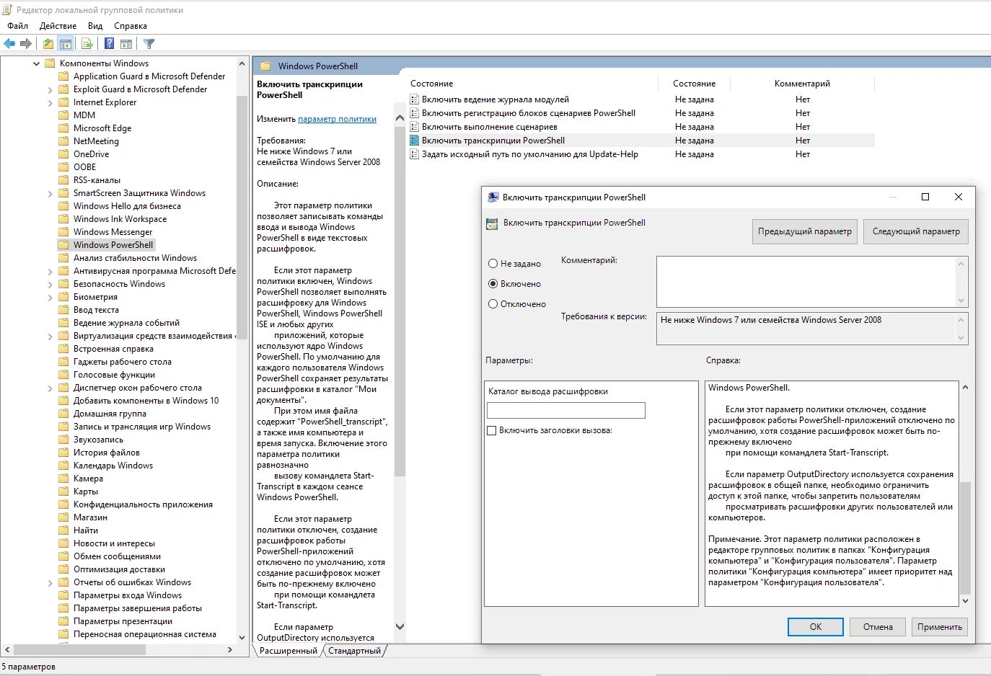Click the tree pane horizontal scrollbar thumb
Screen dimensions: 991x676
click(x=79, y=650)
